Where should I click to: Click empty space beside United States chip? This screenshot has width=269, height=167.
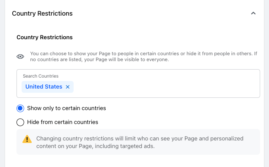tap(165, 87)
